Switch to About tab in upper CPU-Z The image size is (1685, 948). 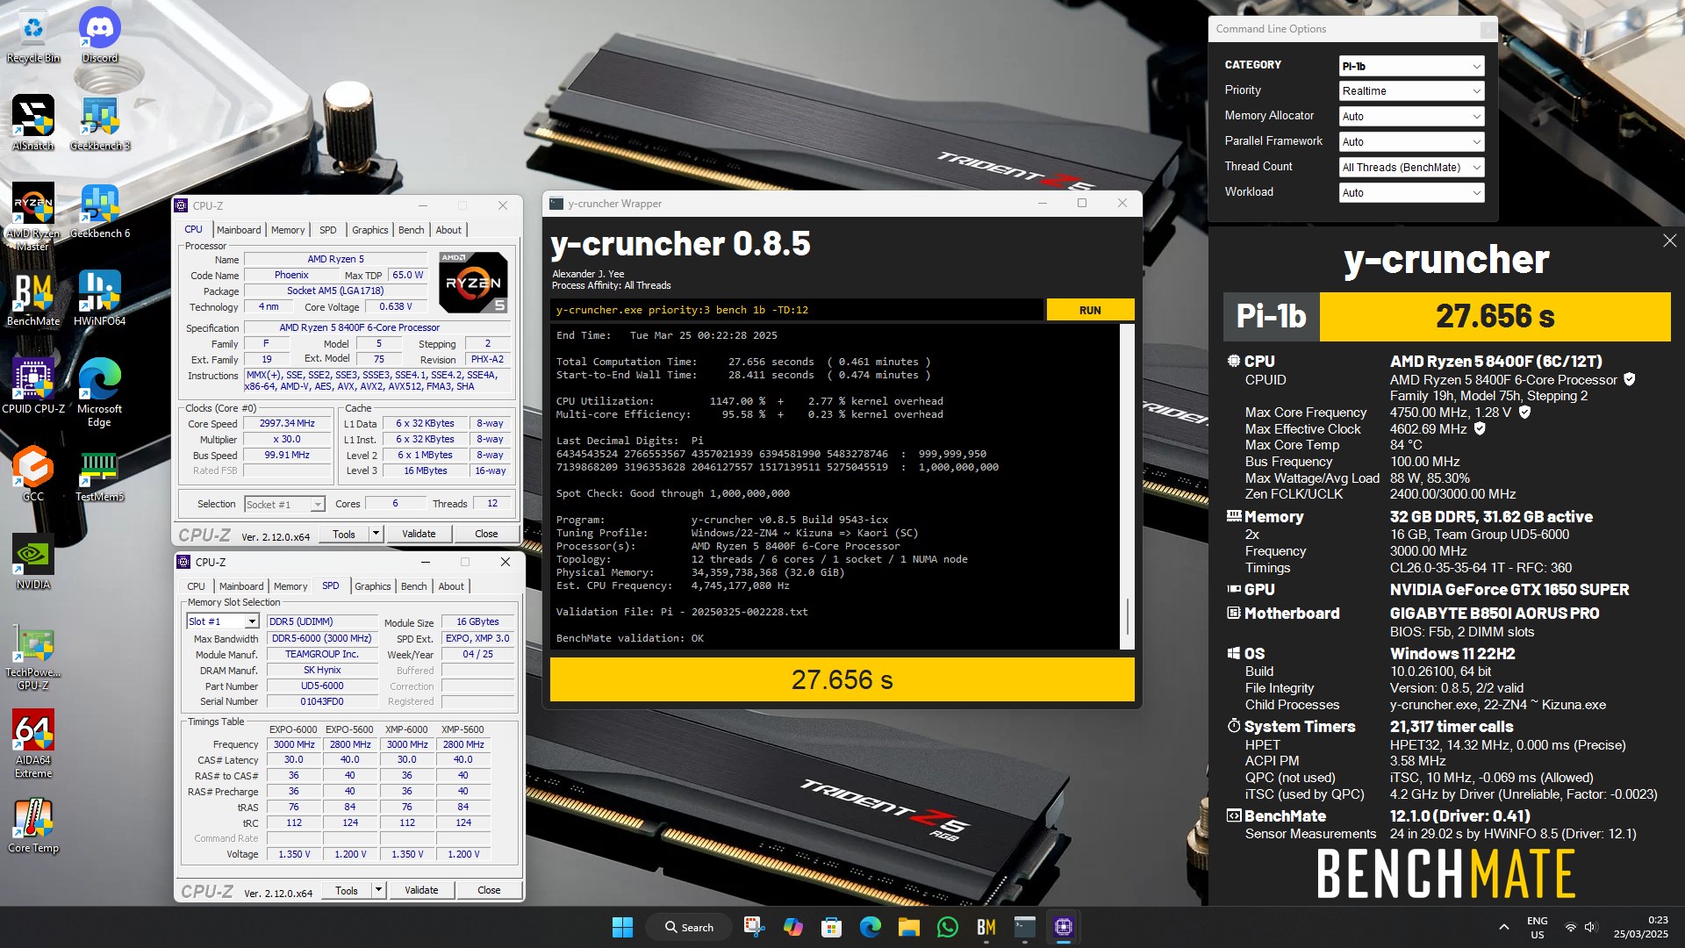[448, 230]
